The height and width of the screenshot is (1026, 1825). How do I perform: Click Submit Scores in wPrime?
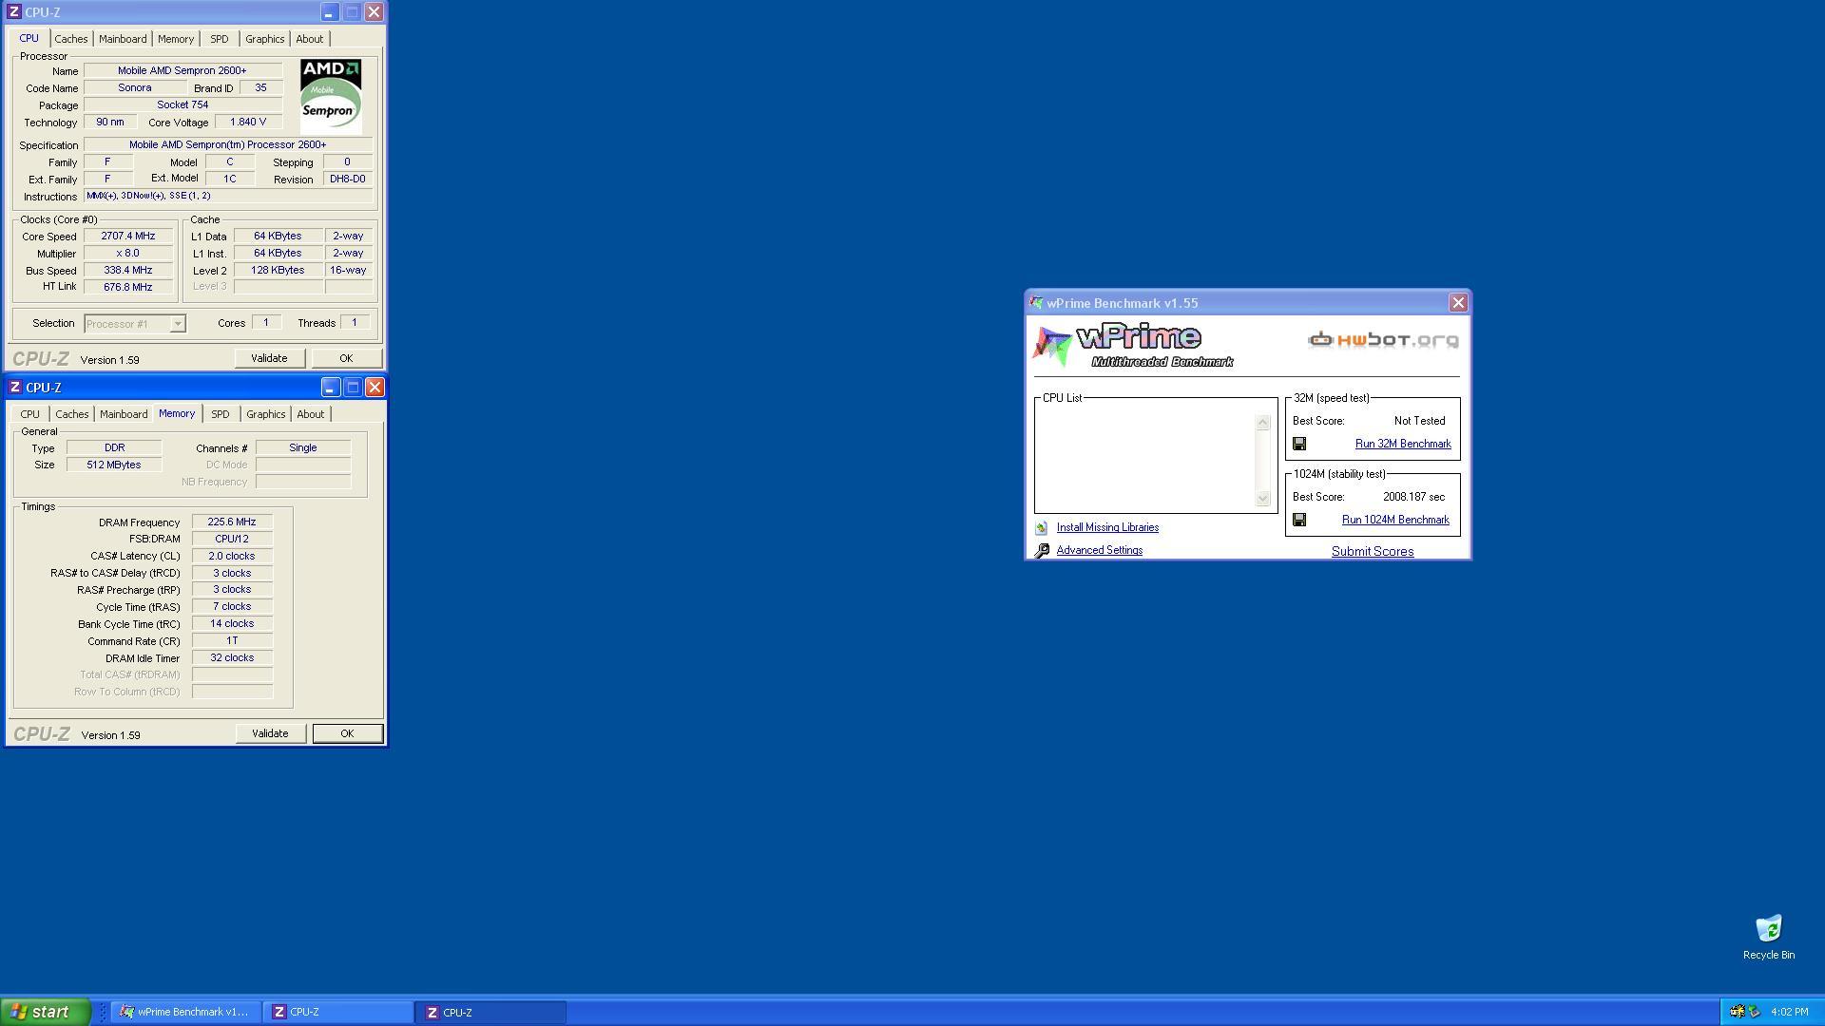1372,551
